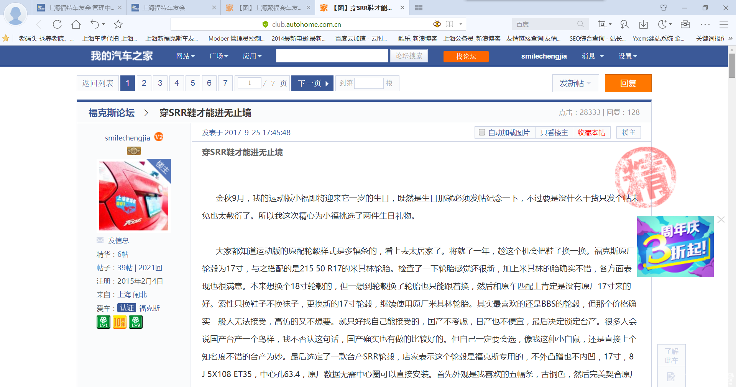Screen dimensions: 736x387
Task: Open the screenshot crop tool icon
Action: [602, 24]
